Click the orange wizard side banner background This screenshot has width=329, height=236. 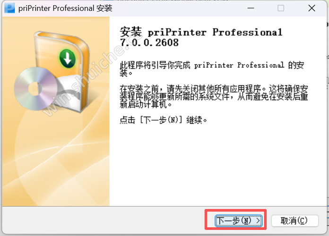click(56, 159)
